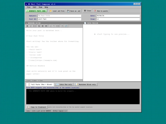Screen dimensions: 166x124
Task: Open the View menu
Action: 40,7
